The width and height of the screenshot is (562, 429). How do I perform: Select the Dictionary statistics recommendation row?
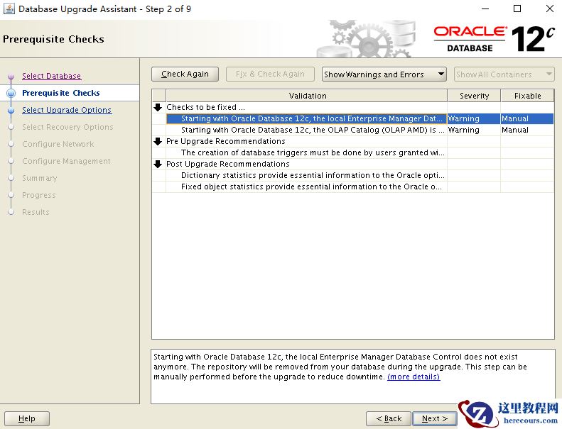point(353,175)
